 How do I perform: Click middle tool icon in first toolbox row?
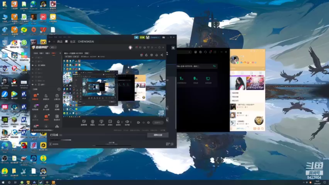pos(46,96)
